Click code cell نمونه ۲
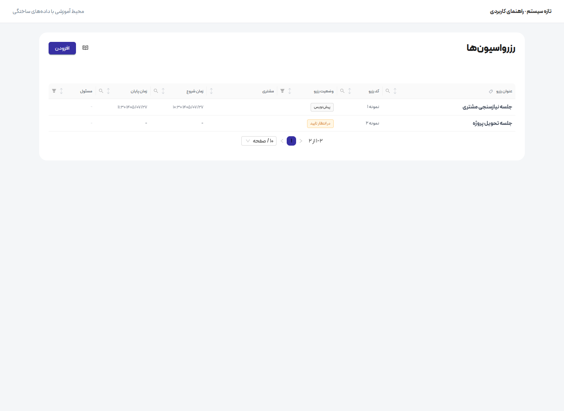This screenshot has width=564, height=411. click(372, 123)
